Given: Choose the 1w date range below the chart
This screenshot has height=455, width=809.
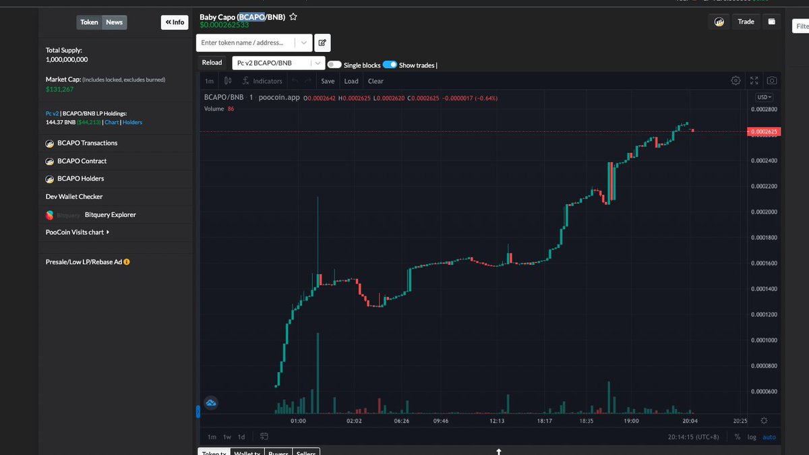Looking at the screenshot, I should [227, 437].
